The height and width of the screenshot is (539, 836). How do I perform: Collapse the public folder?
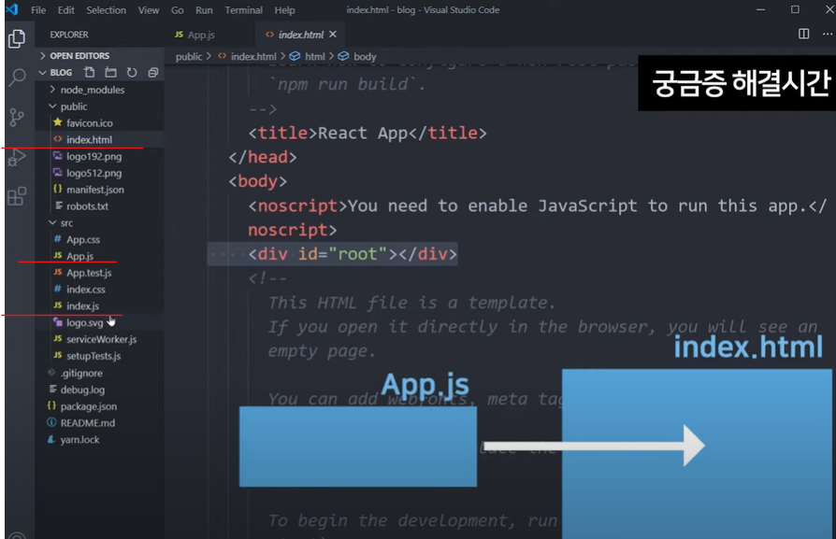tap(100, 106)
